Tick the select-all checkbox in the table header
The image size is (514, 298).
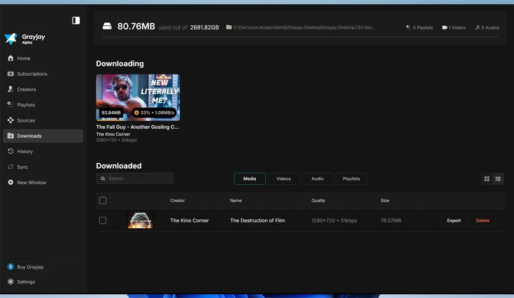tap(103, 201)
